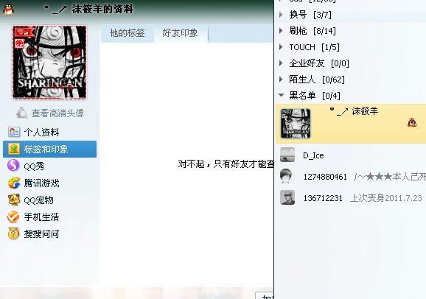Open the large Sharingan profile avatar
Viewport: 426px width, 299px height.
coord(49,63)
